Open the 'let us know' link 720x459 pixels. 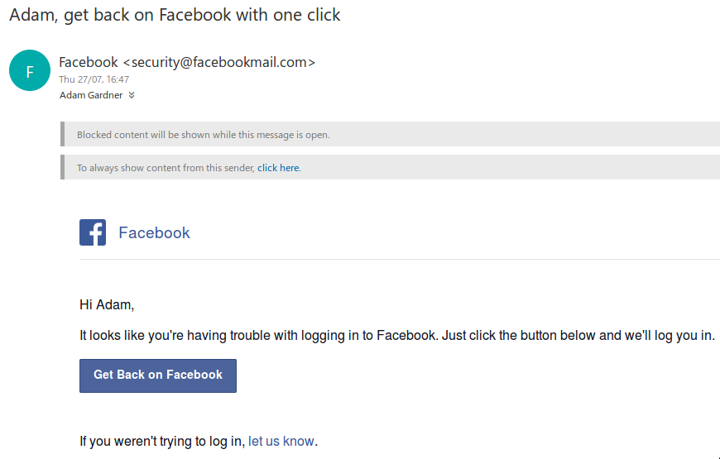coord(281,441)
